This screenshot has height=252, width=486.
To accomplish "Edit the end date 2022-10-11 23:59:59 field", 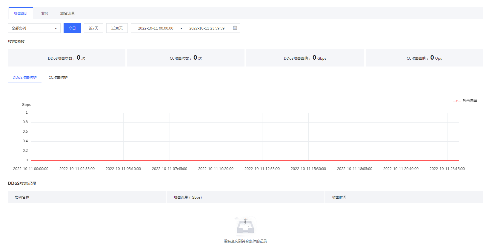I will 207,28.
